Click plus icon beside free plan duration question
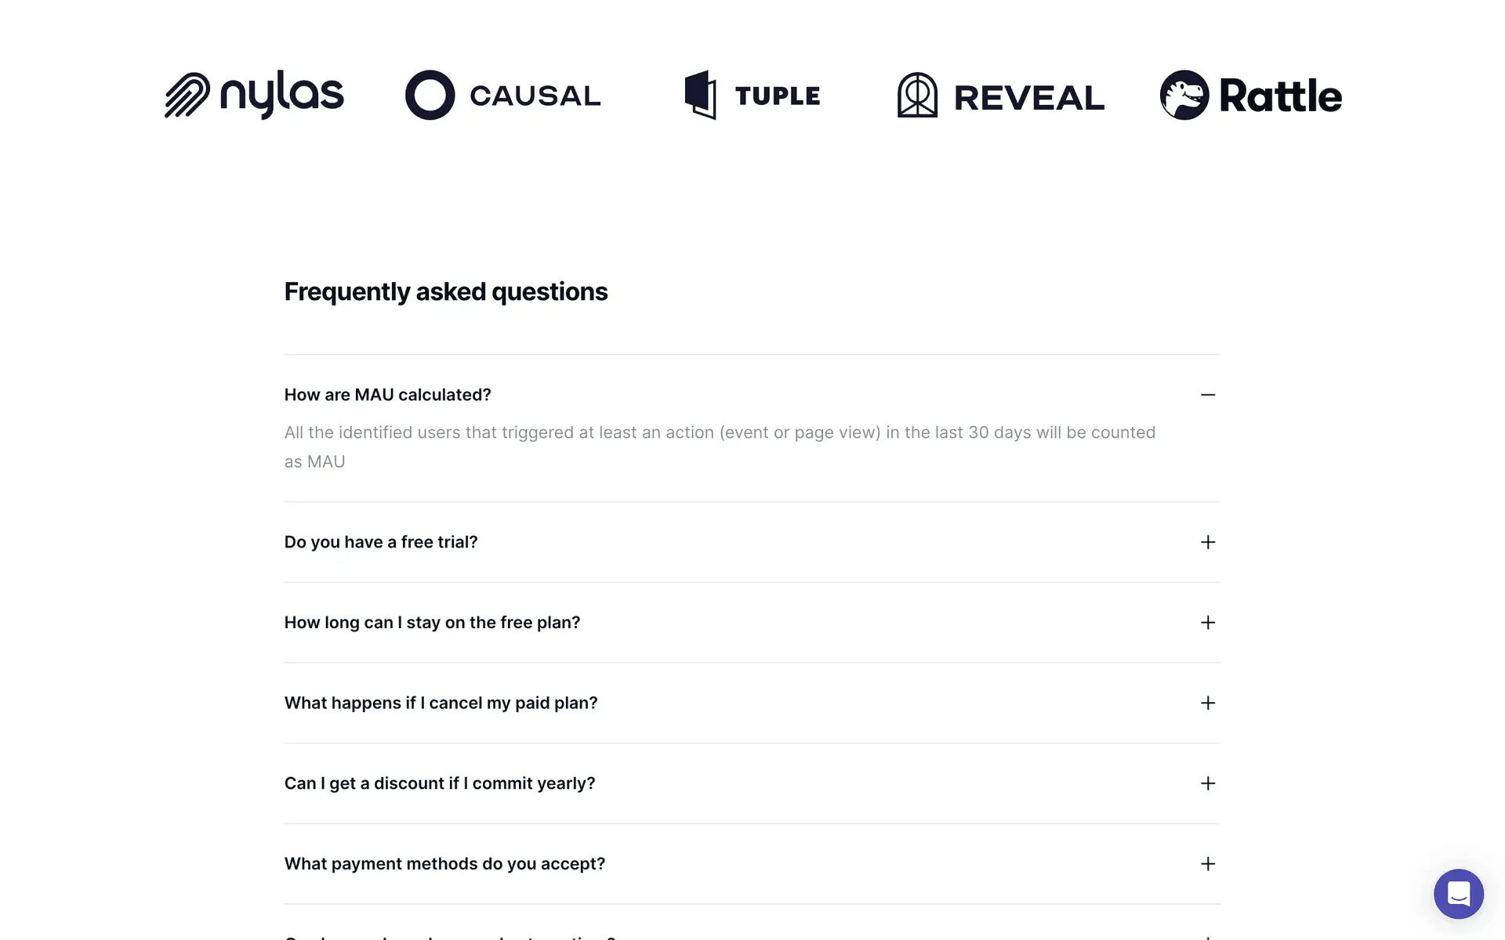The height and width of the screenshot is (940, 1505). pyautogui.click(x=1207, y=623)
